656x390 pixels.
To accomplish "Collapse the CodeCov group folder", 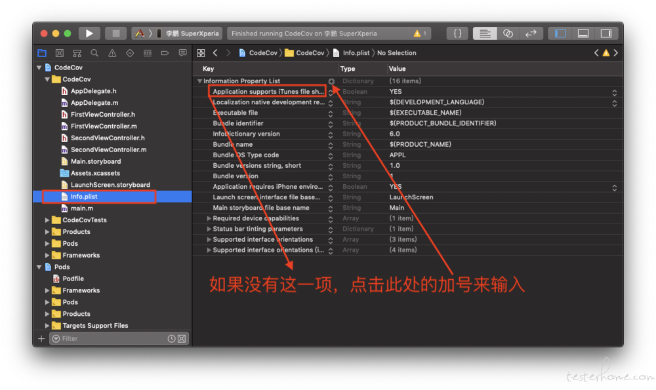I will (x=47, y=79).
